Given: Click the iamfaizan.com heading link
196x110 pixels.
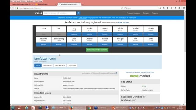Looking at the screenshot, I should click(45, 58).
